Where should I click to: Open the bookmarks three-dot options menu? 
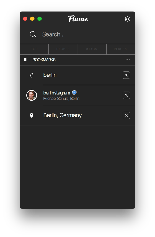(128, 60)
